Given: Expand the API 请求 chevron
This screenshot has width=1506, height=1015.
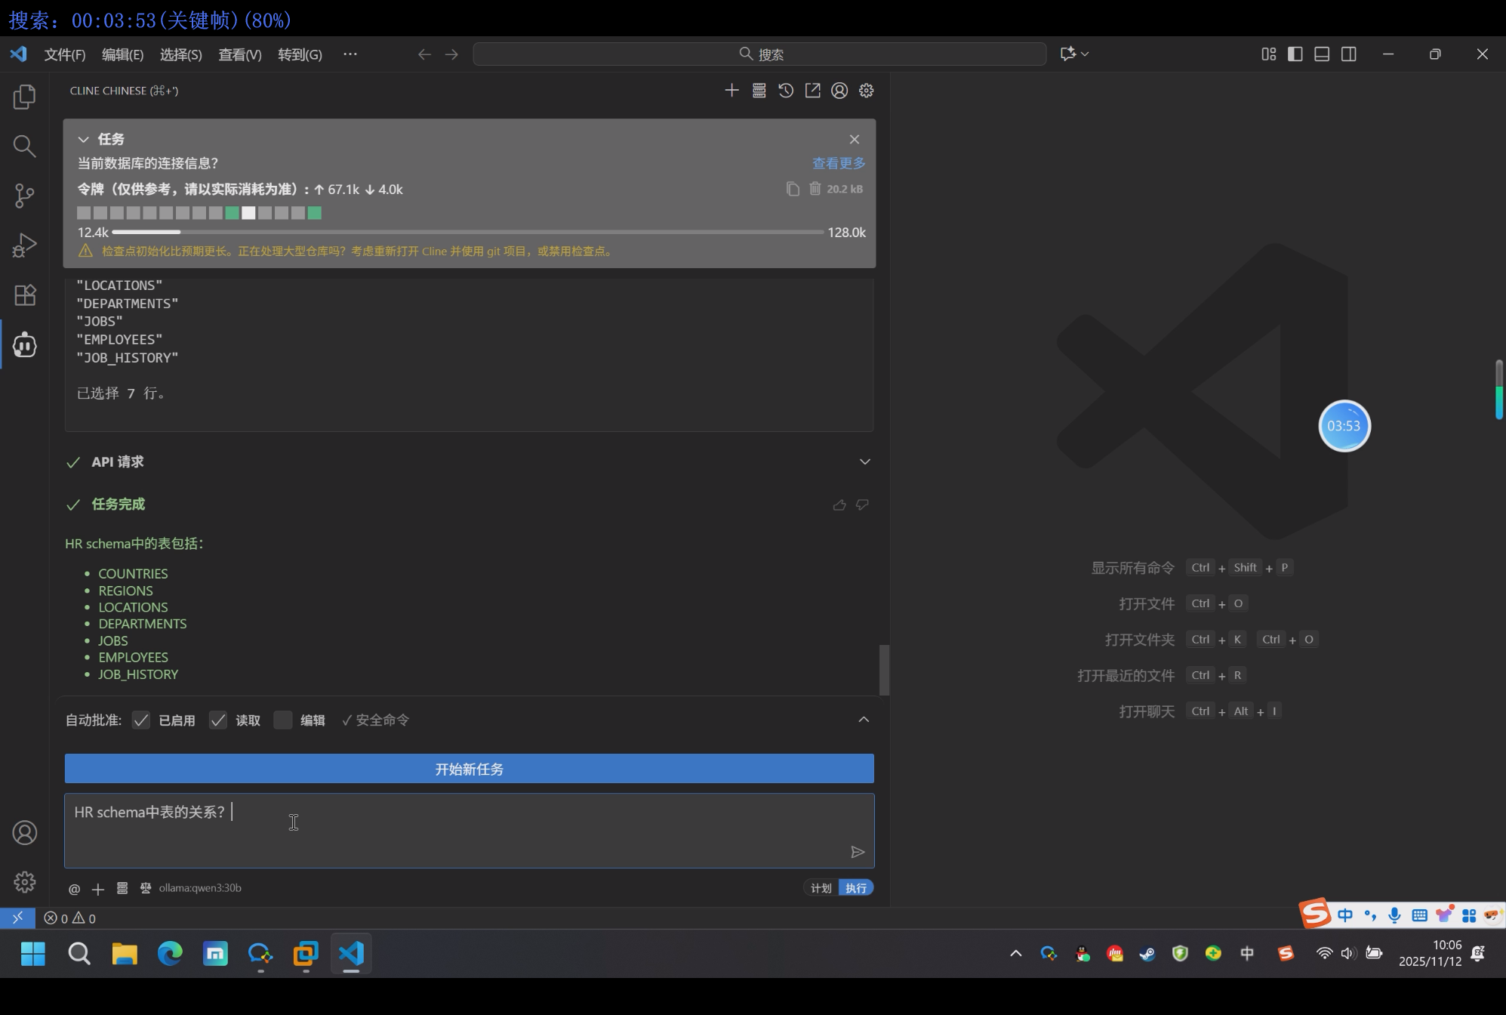Looking at the screenshot, I should coord(865,461).
